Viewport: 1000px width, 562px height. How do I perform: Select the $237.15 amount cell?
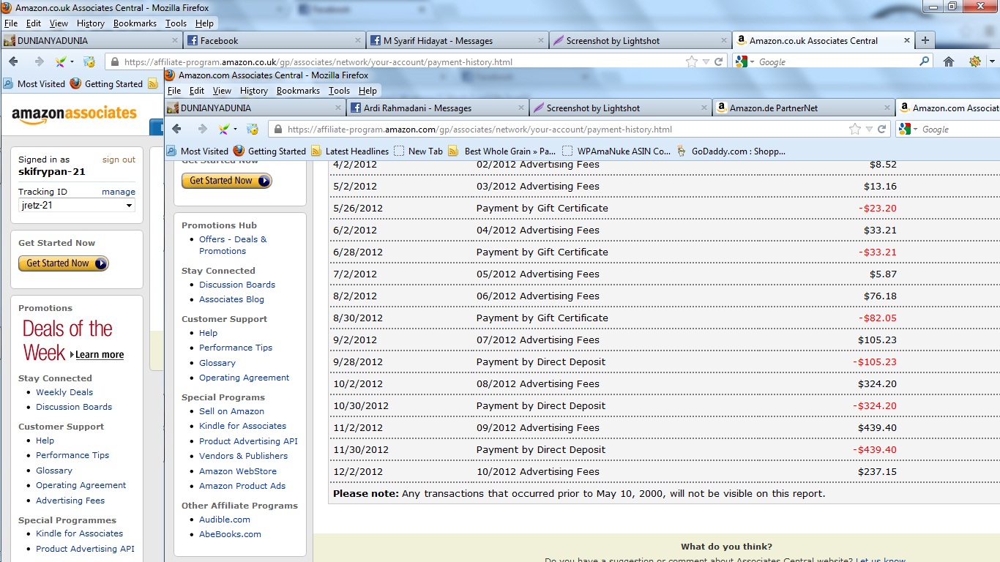click(877, 472)
